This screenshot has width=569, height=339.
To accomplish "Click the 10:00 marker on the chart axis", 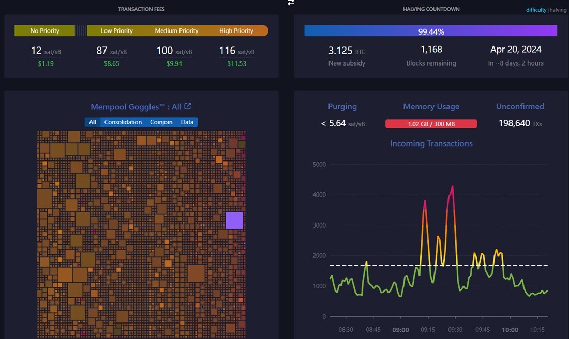I will (510, 330).
